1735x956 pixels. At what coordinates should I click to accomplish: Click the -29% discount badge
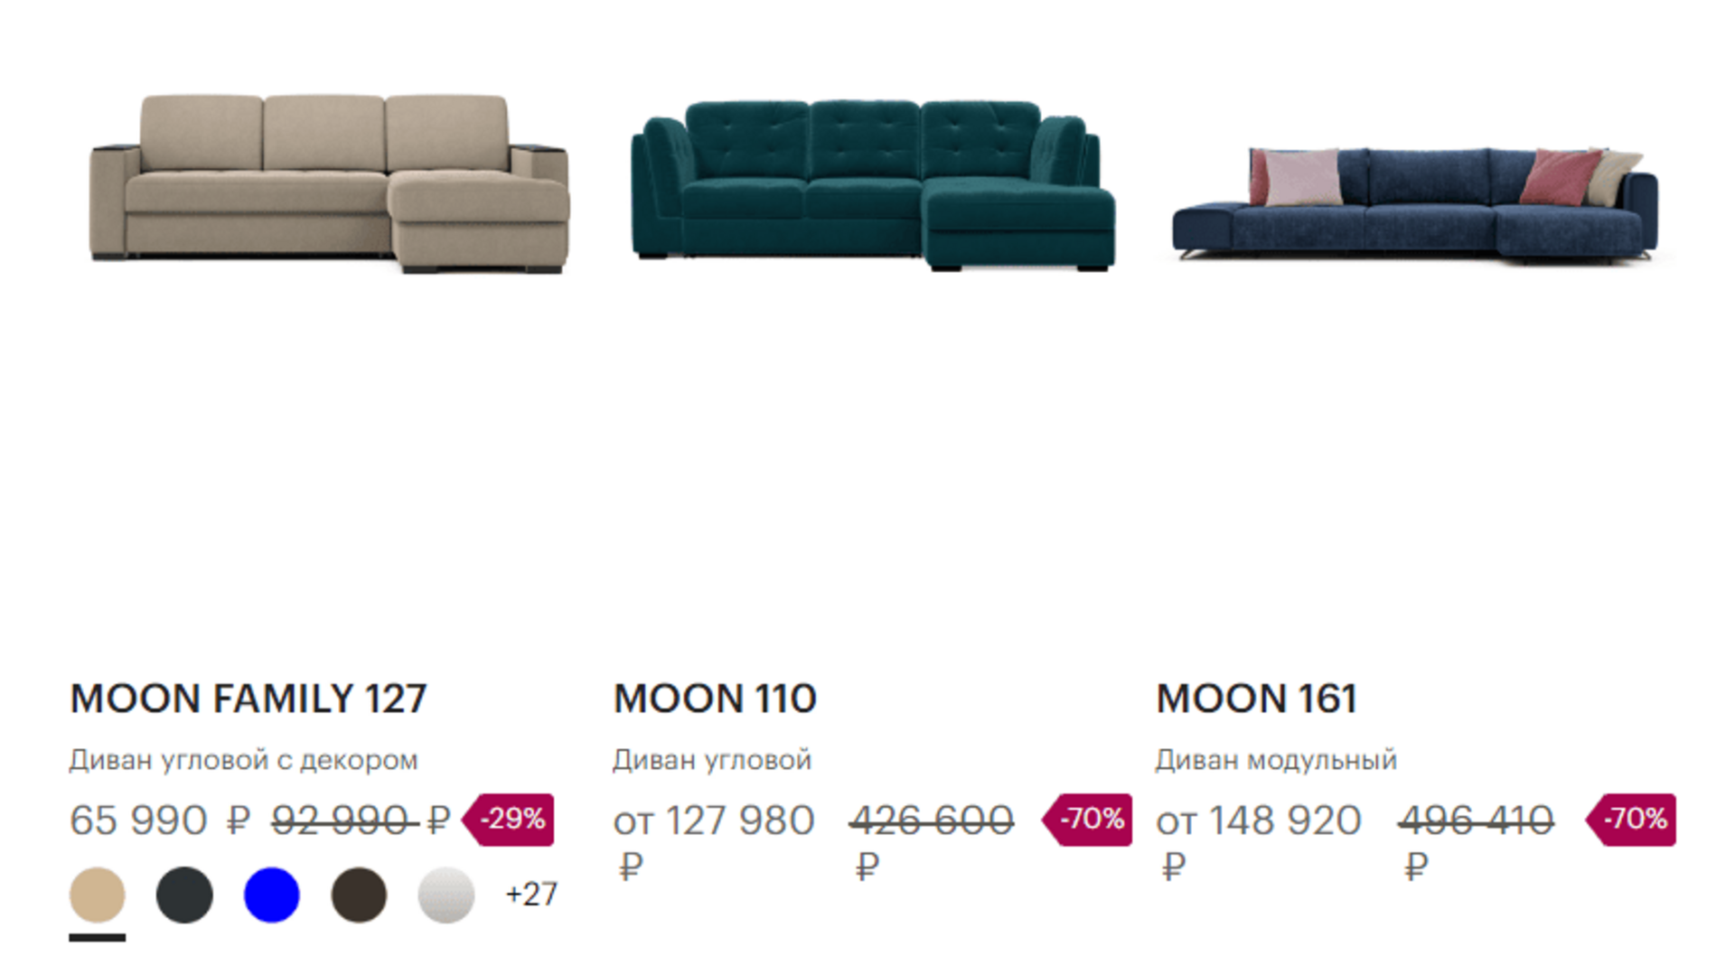pos(510,820)
